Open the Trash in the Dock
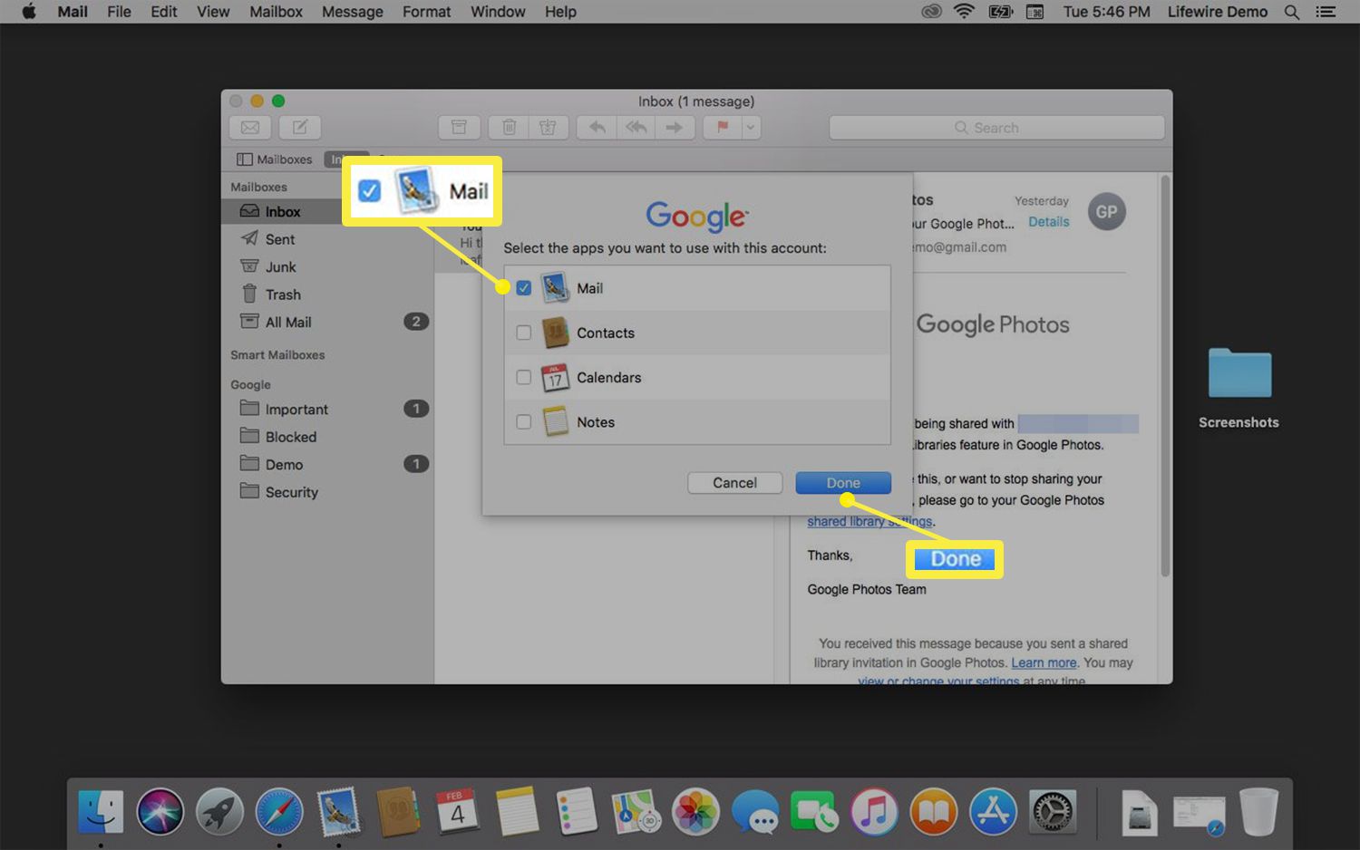 pyautogui.click(x=1259, y=811)
